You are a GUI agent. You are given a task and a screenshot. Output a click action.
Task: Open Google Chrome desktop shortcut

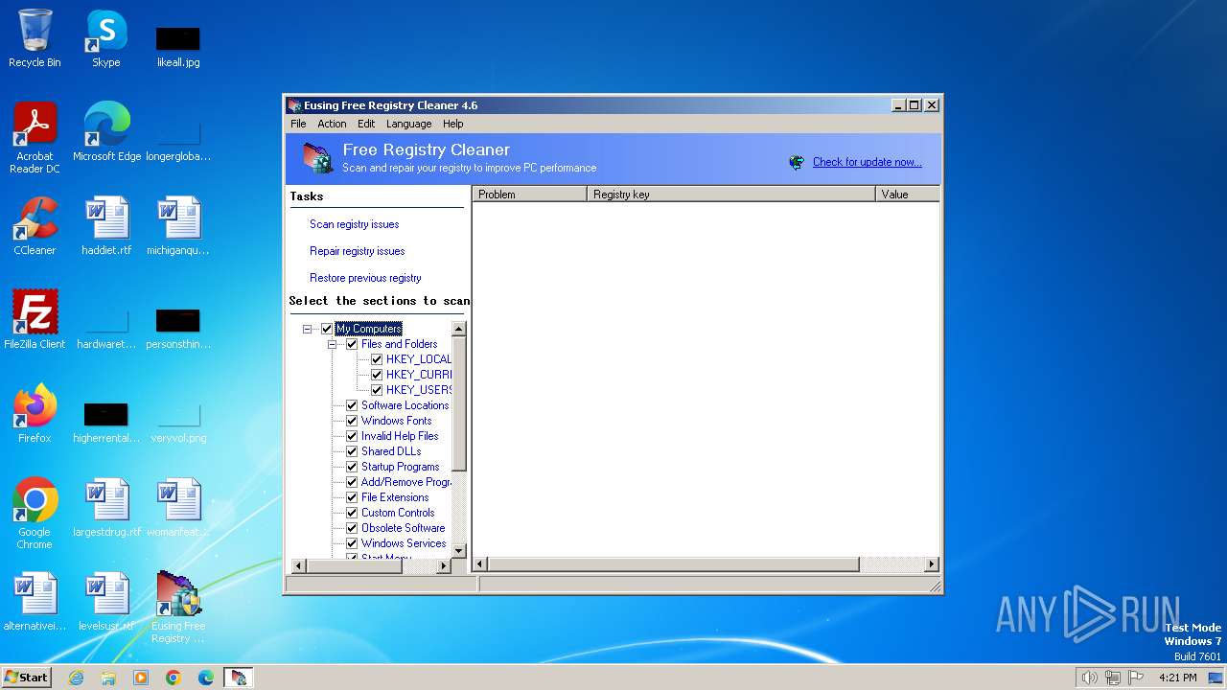[35, 513]
